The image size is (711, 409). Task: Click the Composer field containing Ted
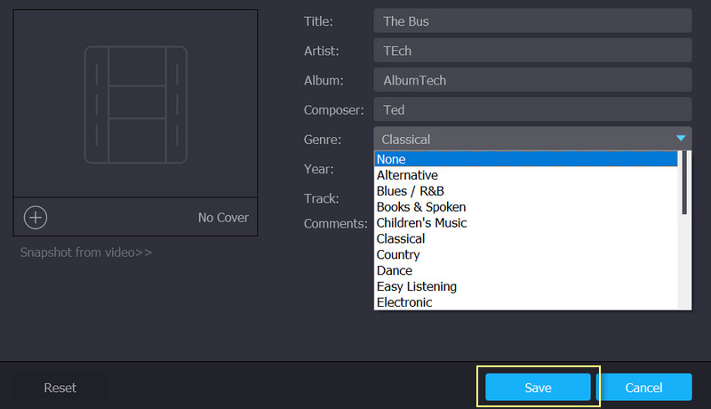[532, 109]
